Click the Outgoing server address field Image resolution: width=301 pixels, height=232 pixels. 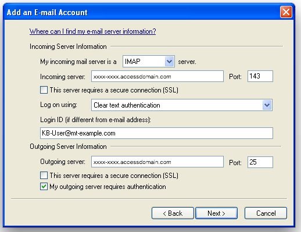[157, 162]
